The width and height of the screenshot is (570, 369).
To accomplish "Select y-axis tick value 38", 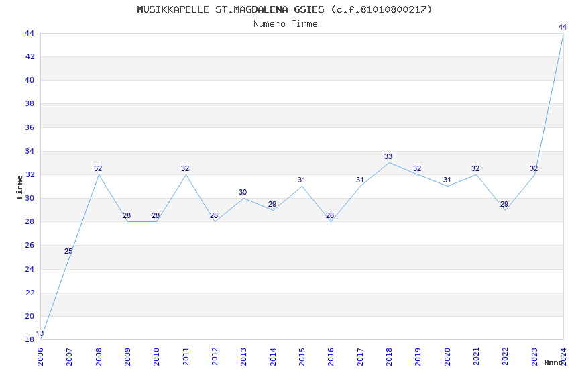I will point(30,103).
